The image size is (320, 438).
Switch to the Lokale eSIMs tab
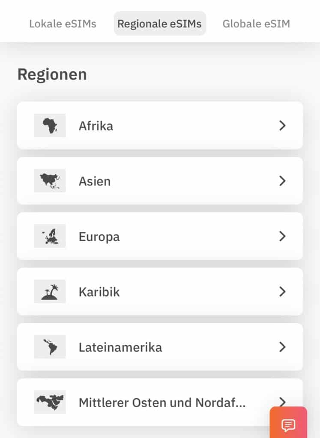63,24
